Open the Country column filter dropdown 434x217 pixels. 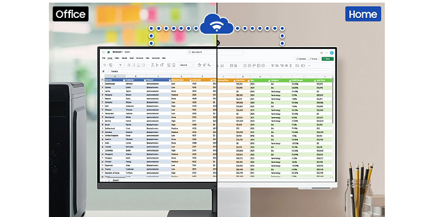point(124,80)
